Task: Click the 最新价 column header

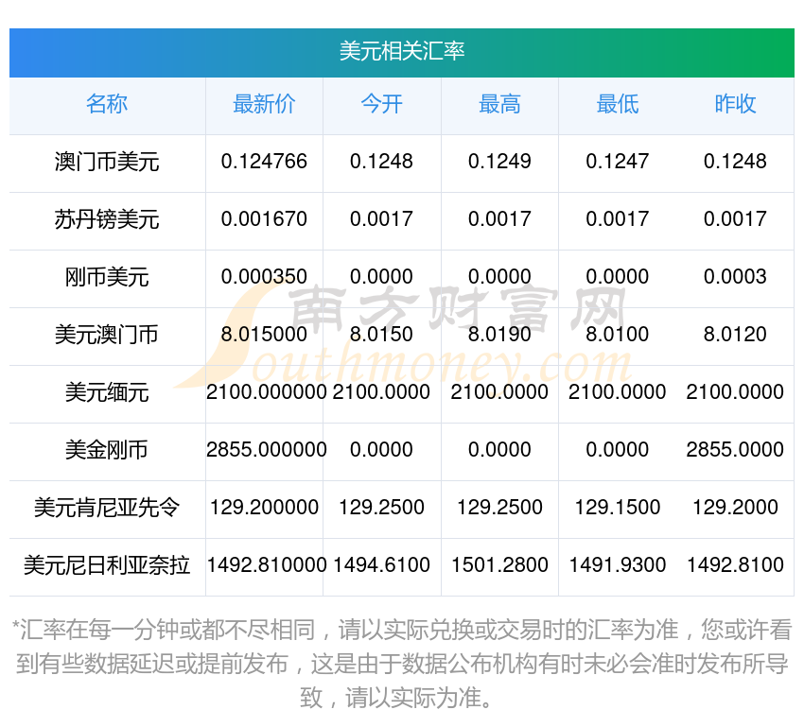Action: [264, 104]
